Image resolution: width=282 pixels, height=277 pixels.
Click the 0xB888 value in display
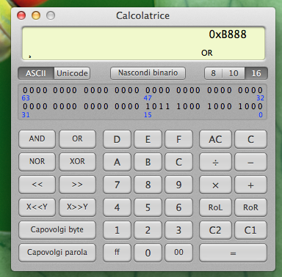(228, 34)
